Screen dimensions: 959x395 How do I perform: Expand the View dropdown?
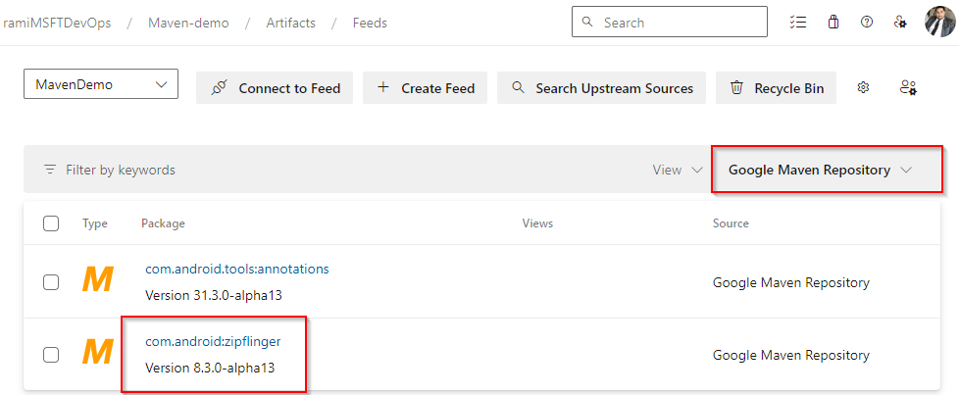(677, 170)
